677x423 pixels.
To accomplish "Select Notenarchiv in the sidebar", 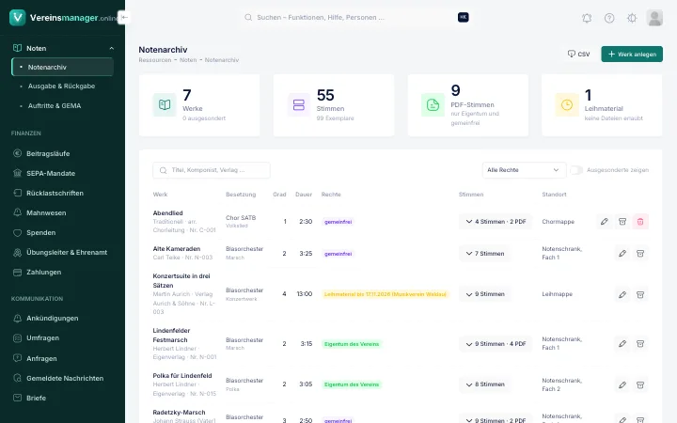I will 63,67.
